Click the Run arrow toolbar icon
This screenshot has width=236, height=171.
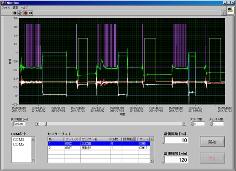coord(15,13)
